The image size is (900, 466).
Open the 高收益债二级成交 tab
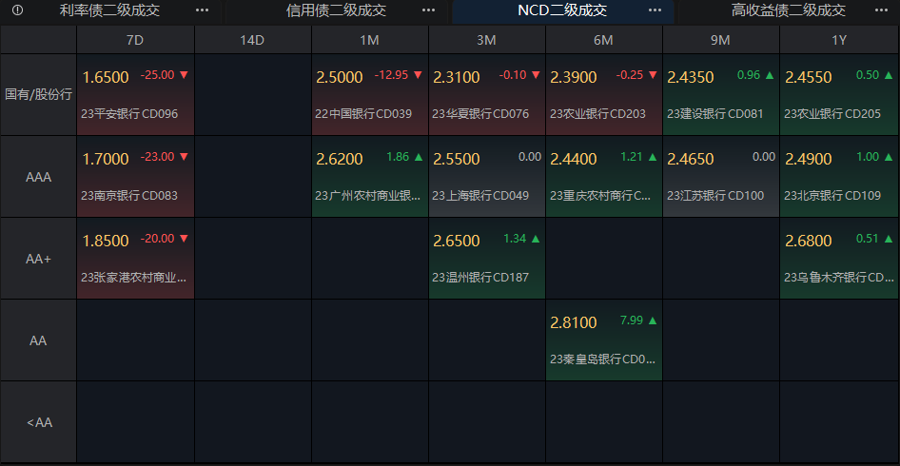(788, 10)
